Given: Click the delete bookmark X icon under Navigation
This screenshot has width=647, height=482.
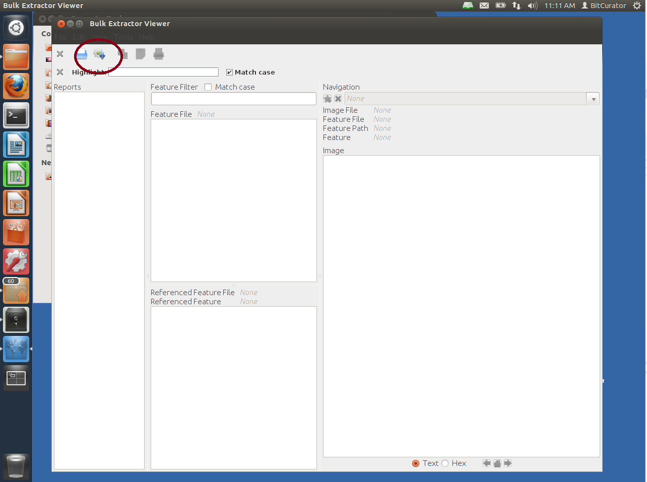Looking at the screenshot, I should pos(338,99).
